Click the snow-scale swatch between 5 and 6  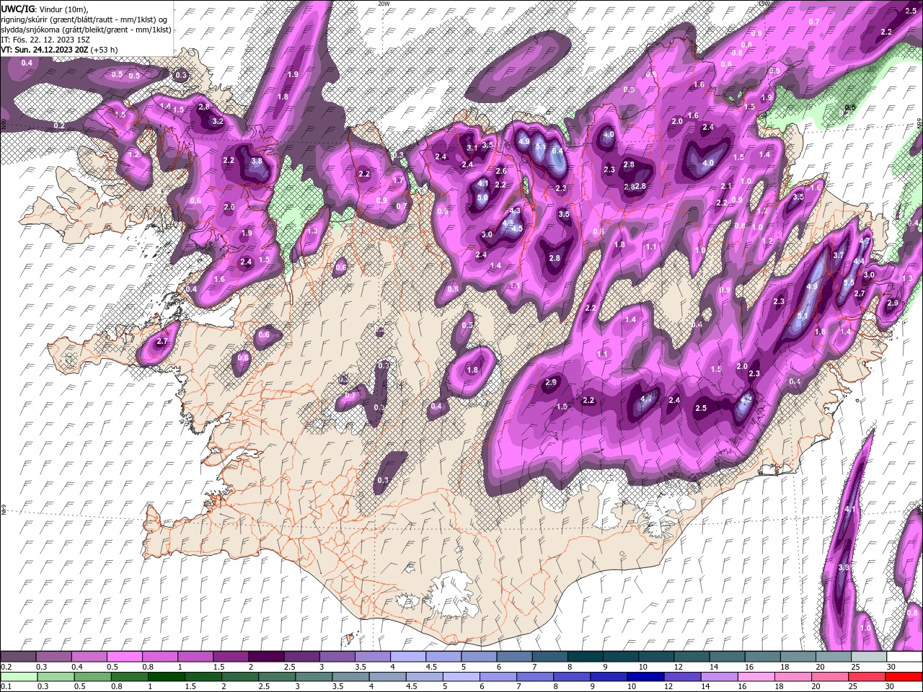click(478, 656)
